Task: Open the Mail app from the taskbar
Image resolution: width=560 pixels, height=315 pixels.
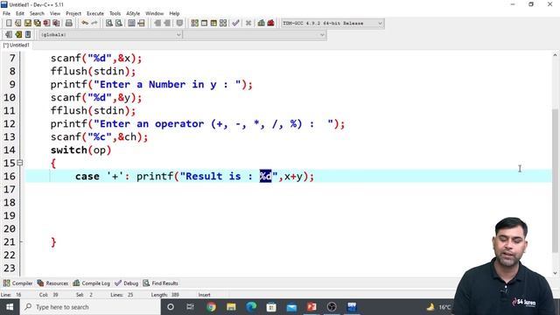Action: coord(291,307)
